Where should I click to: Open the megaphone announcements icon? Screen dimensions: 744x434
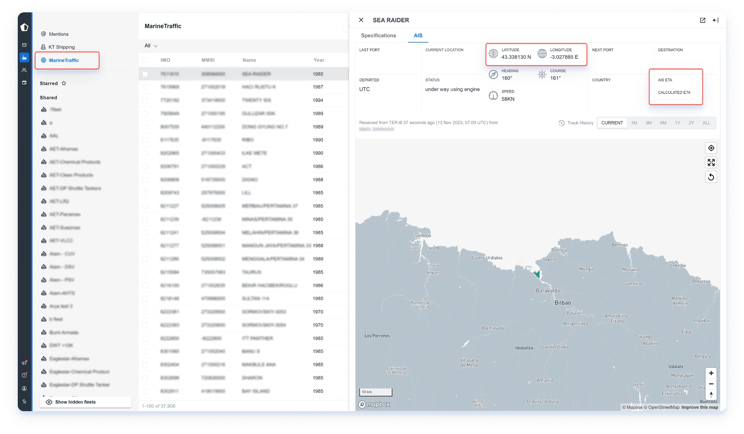(x=24, y=363)
